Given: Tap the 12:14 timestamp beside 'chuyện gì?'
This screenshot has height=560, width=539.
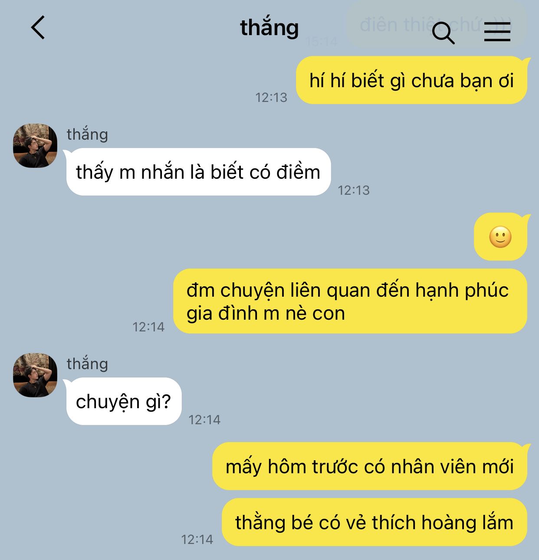Looking at the screenshot, I should click(204, 419).
